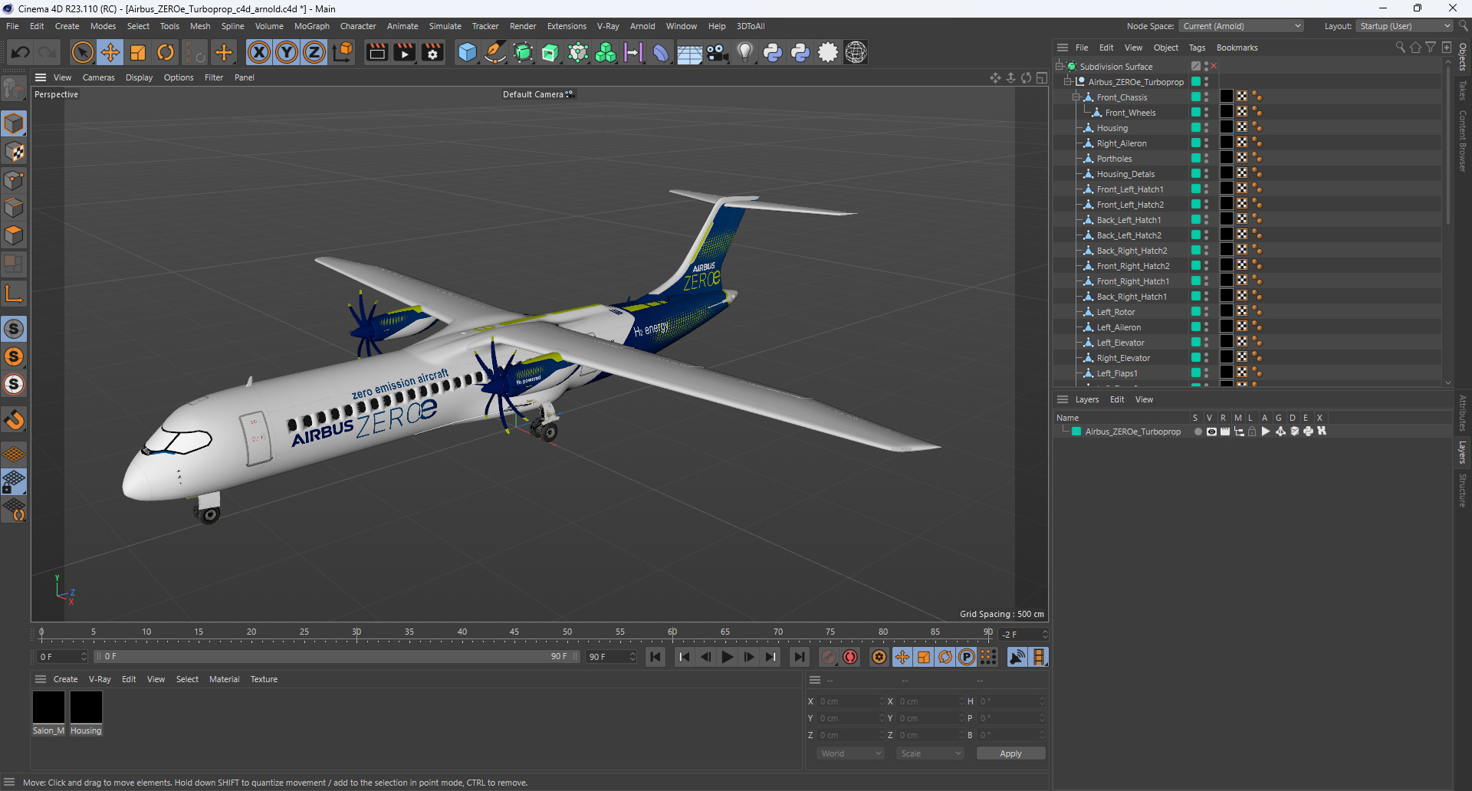The height and width of the screenshot is (791, 1472).
Task: Select the Salon_M material thumbnail
Action: pos(48,707)
